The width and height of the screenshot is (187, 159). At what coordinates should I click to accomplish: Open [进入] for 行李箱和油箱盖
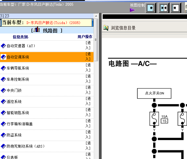(x=88, y=123)
